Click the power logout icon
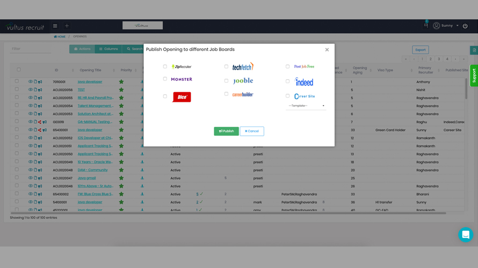The width and height of the screenshot is (478, 268). (x=465, y=26)
